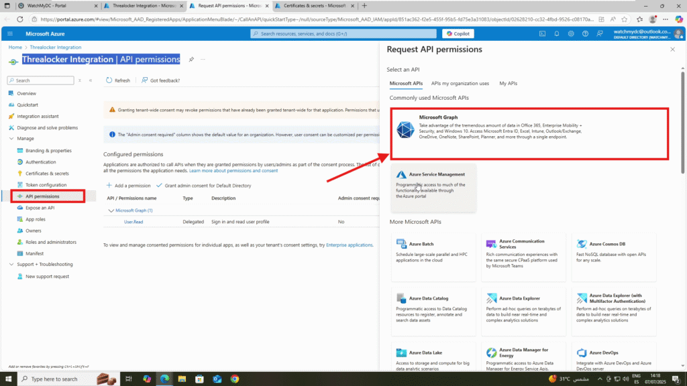Screen dimensions: 687x386
Task: Select the Azure Cosmos DB card
Action: [x=614, y=257]
